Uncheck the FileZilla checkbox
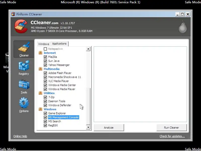 [x=45, y=57]
